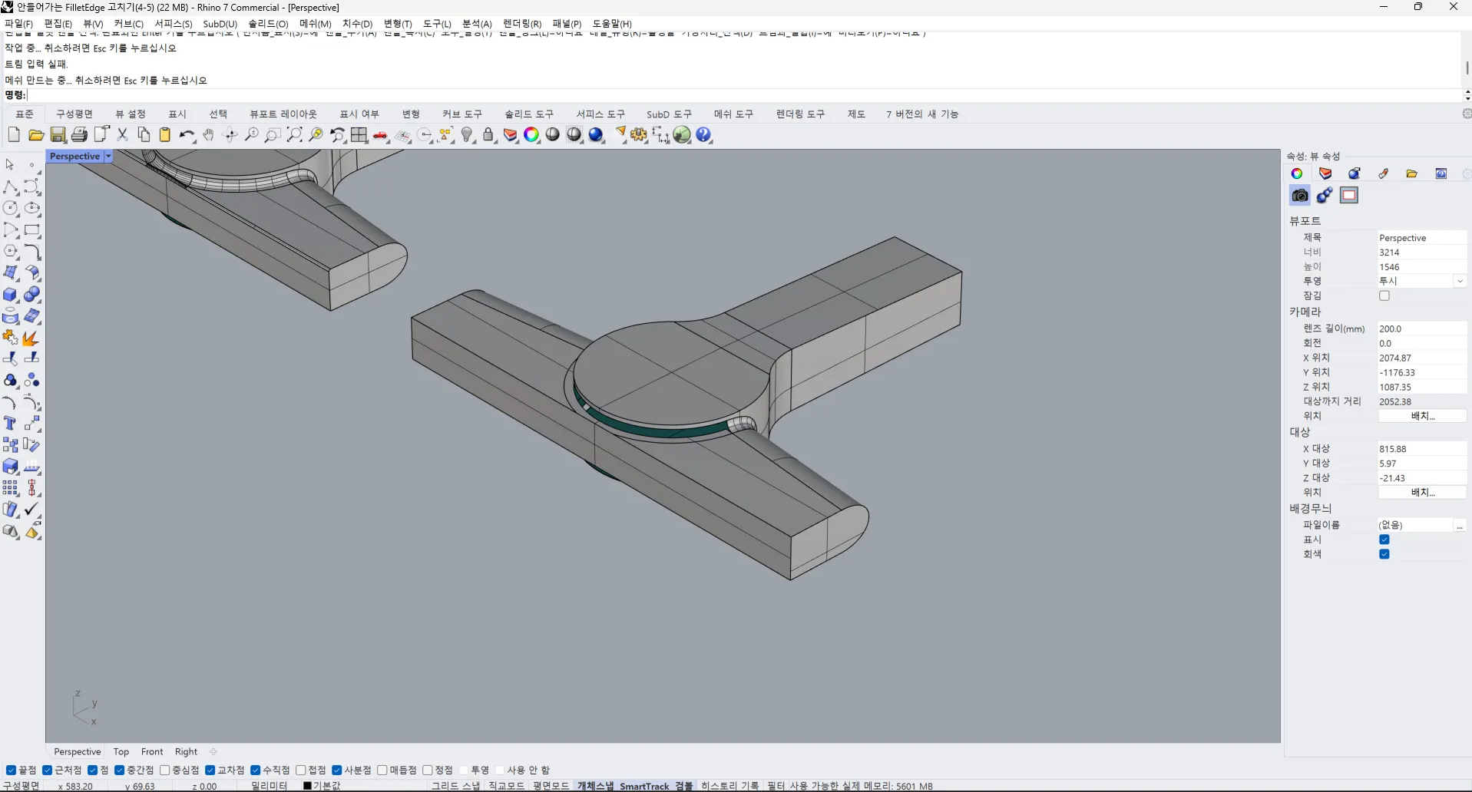Toggle the 교차점 osnap checkbox
This screenshot has width=1472, height=792.
tap(210, 771)
